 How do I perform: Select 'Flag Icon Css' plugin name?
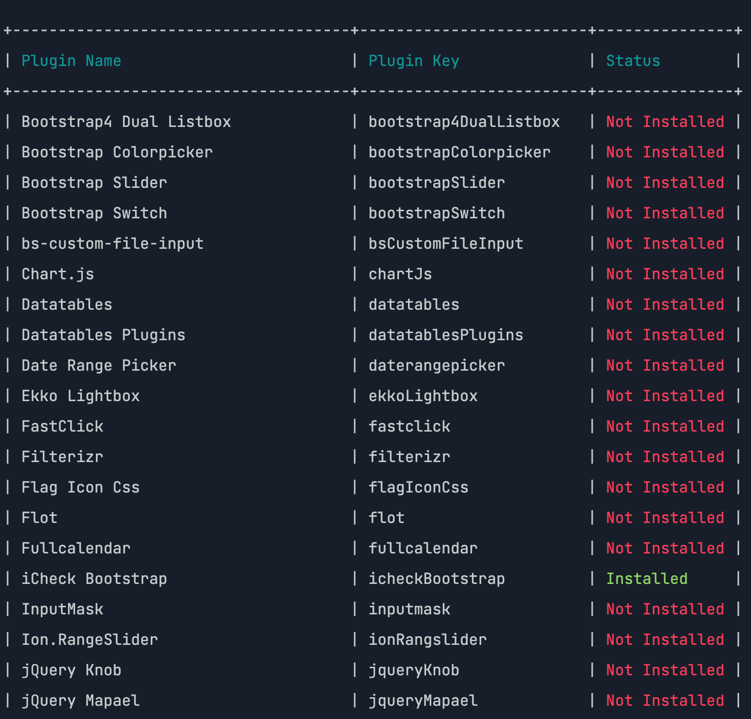click(81, 487)
